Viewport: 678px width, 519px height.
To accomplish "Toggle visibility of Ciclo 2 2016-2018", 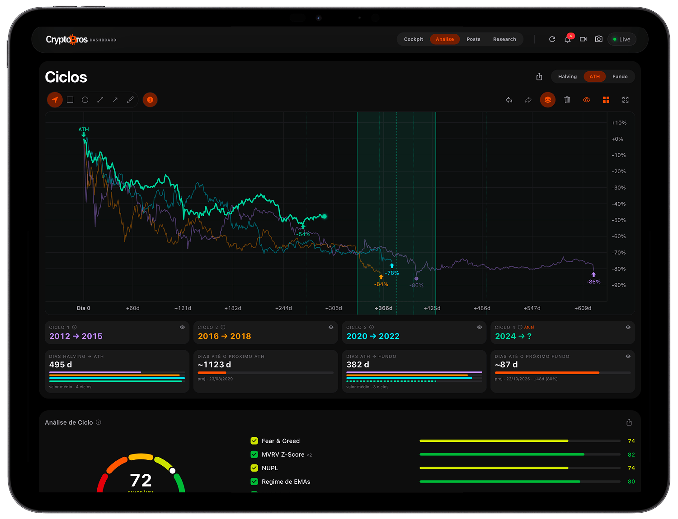I will click(x=331, y=327).
